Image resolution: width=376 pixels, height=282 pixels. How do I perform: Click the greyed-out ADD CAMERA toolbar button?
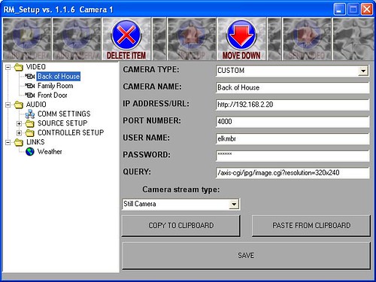coord(77,39)
